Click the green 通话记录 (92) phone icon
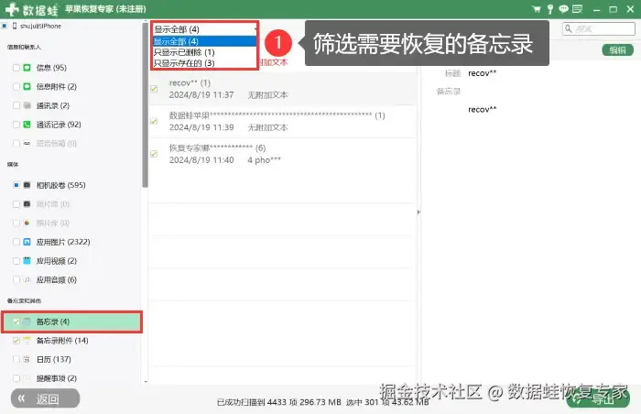641x414 pixels. 27,125
